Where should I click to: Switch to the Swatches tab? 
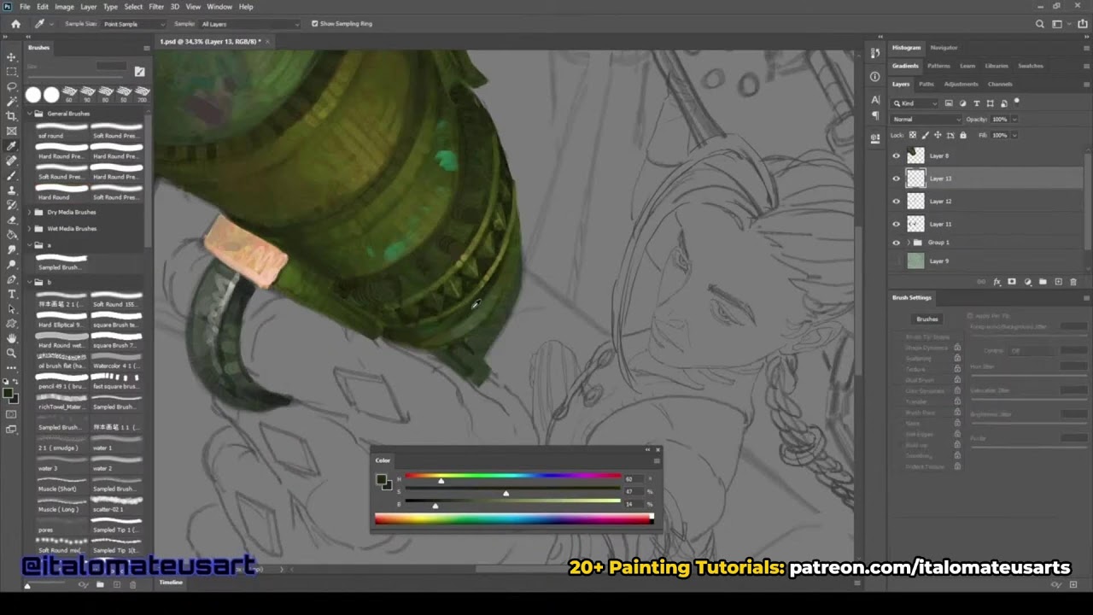(x=1031, y=66)
